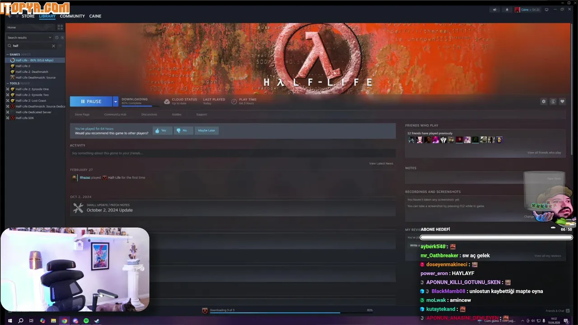
Task: Sort by recent with the clock icon
Action: [x=56, y=37]
